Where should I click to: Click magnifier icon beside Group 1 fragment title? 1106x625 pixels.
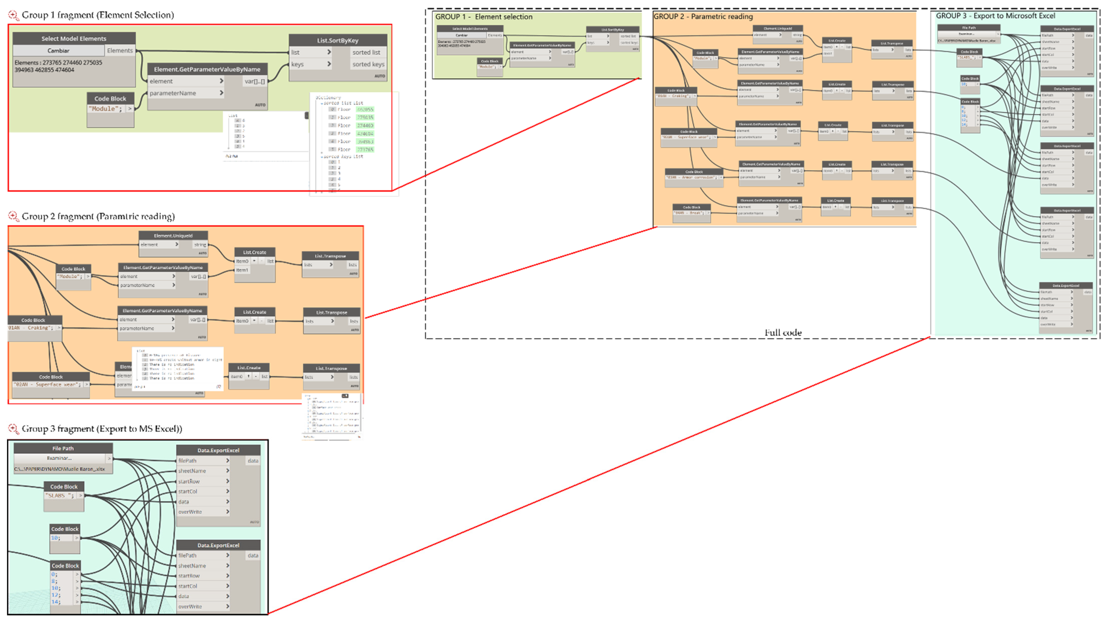[x=13, y=16]
